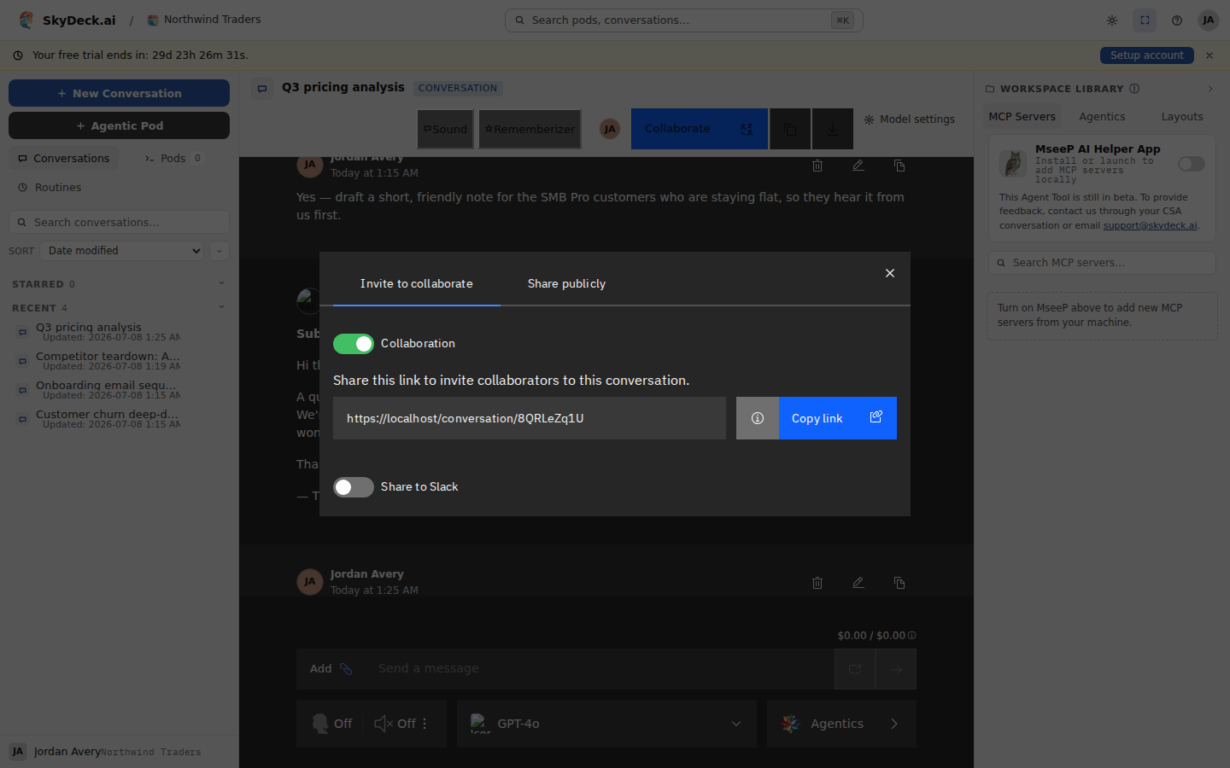Enable the Share to Slack toggle

[x=353, y=486]
